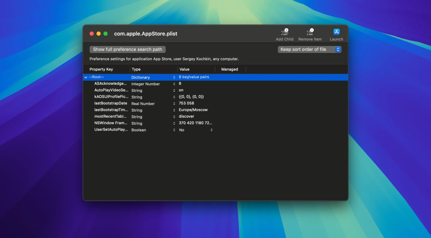Click Show full preference search path button

coord(127,50)
